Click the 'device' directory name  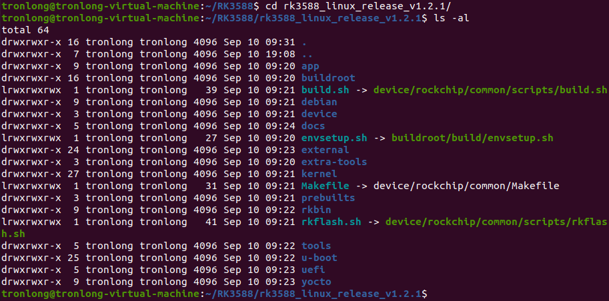320,114
